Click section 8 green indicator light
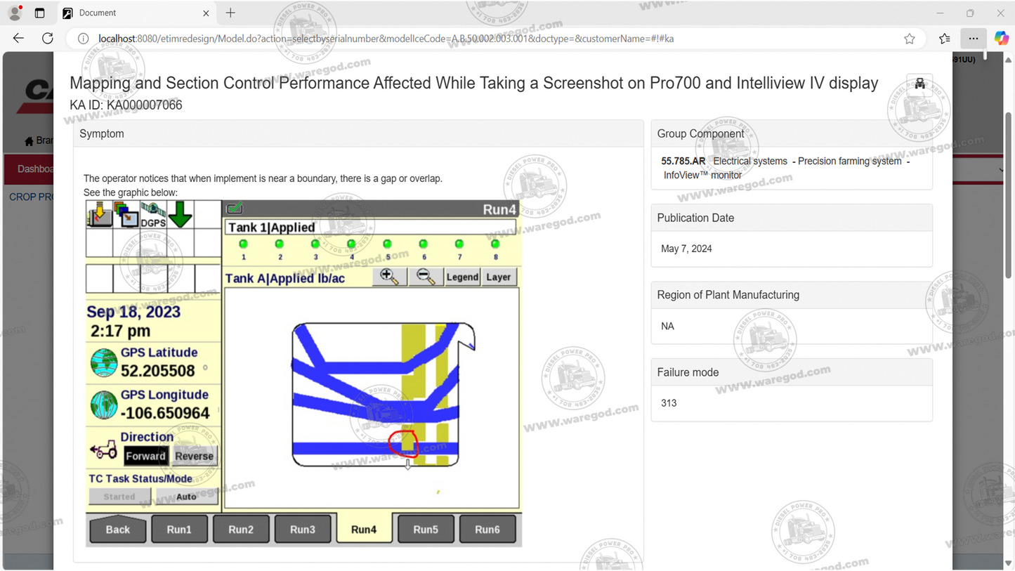Image resolution: width=1015 pixels, height=571 pixels. [495, 244]
